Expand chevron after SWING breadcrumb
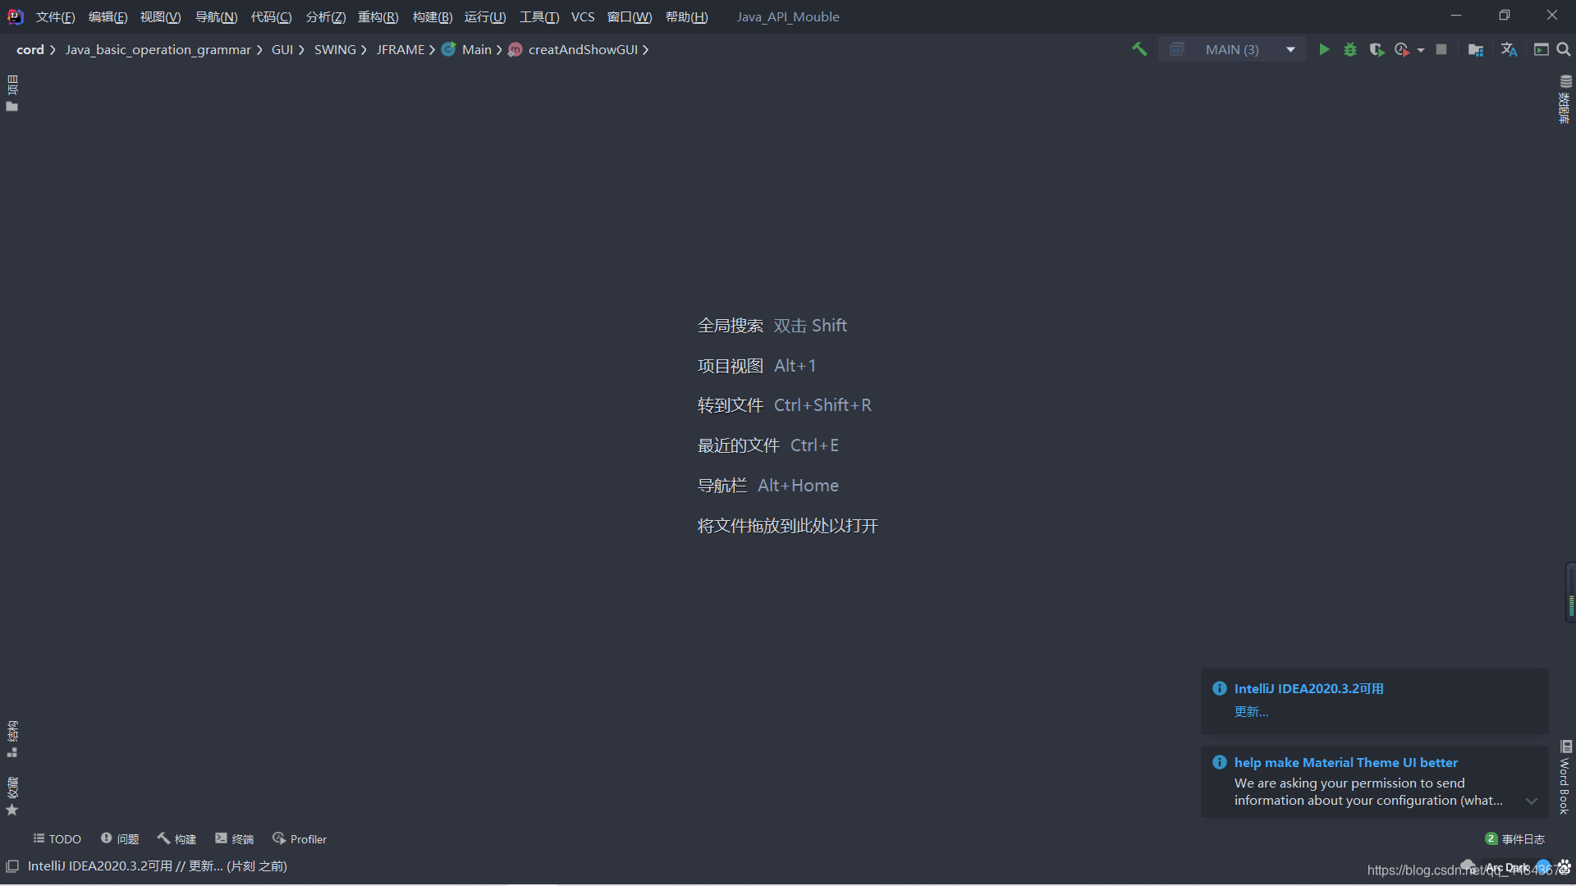1576x886 pixels. pos(364,50)
